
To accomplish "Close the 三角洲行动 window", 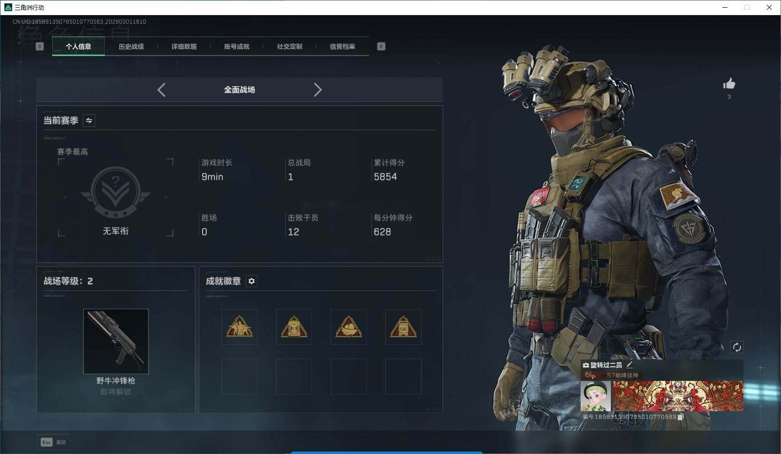I will (x=769, y=7).
